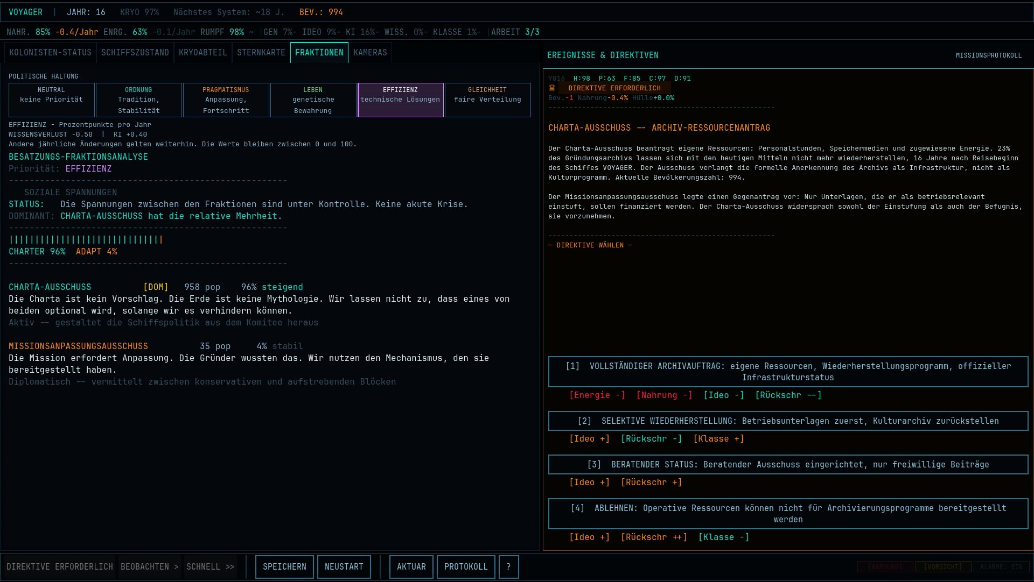1034x582 pixels.
Task: Open the KOLONISTEN-STATUS tab
Action: click(50, 53)
